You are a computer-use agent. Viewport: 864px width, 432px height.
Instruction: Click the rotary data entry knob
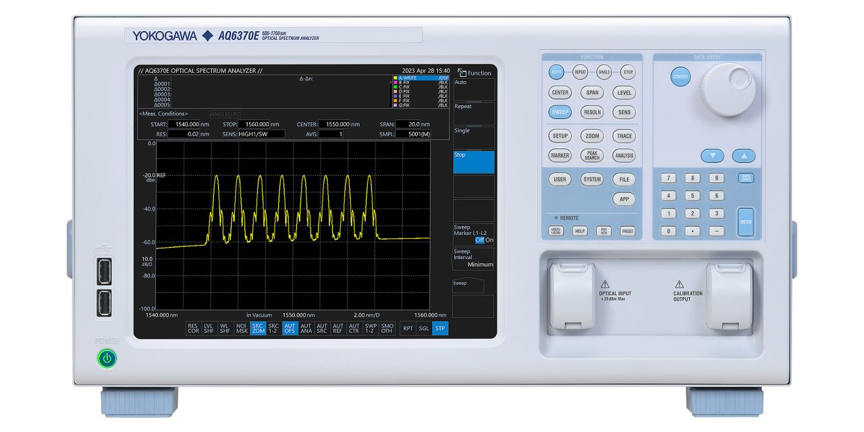point(728,90)
